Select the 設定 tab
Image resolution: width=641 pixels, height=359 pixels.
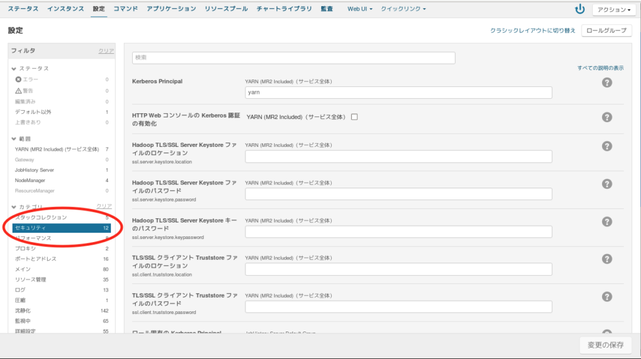pyautogui.click(x=98, y=9)
